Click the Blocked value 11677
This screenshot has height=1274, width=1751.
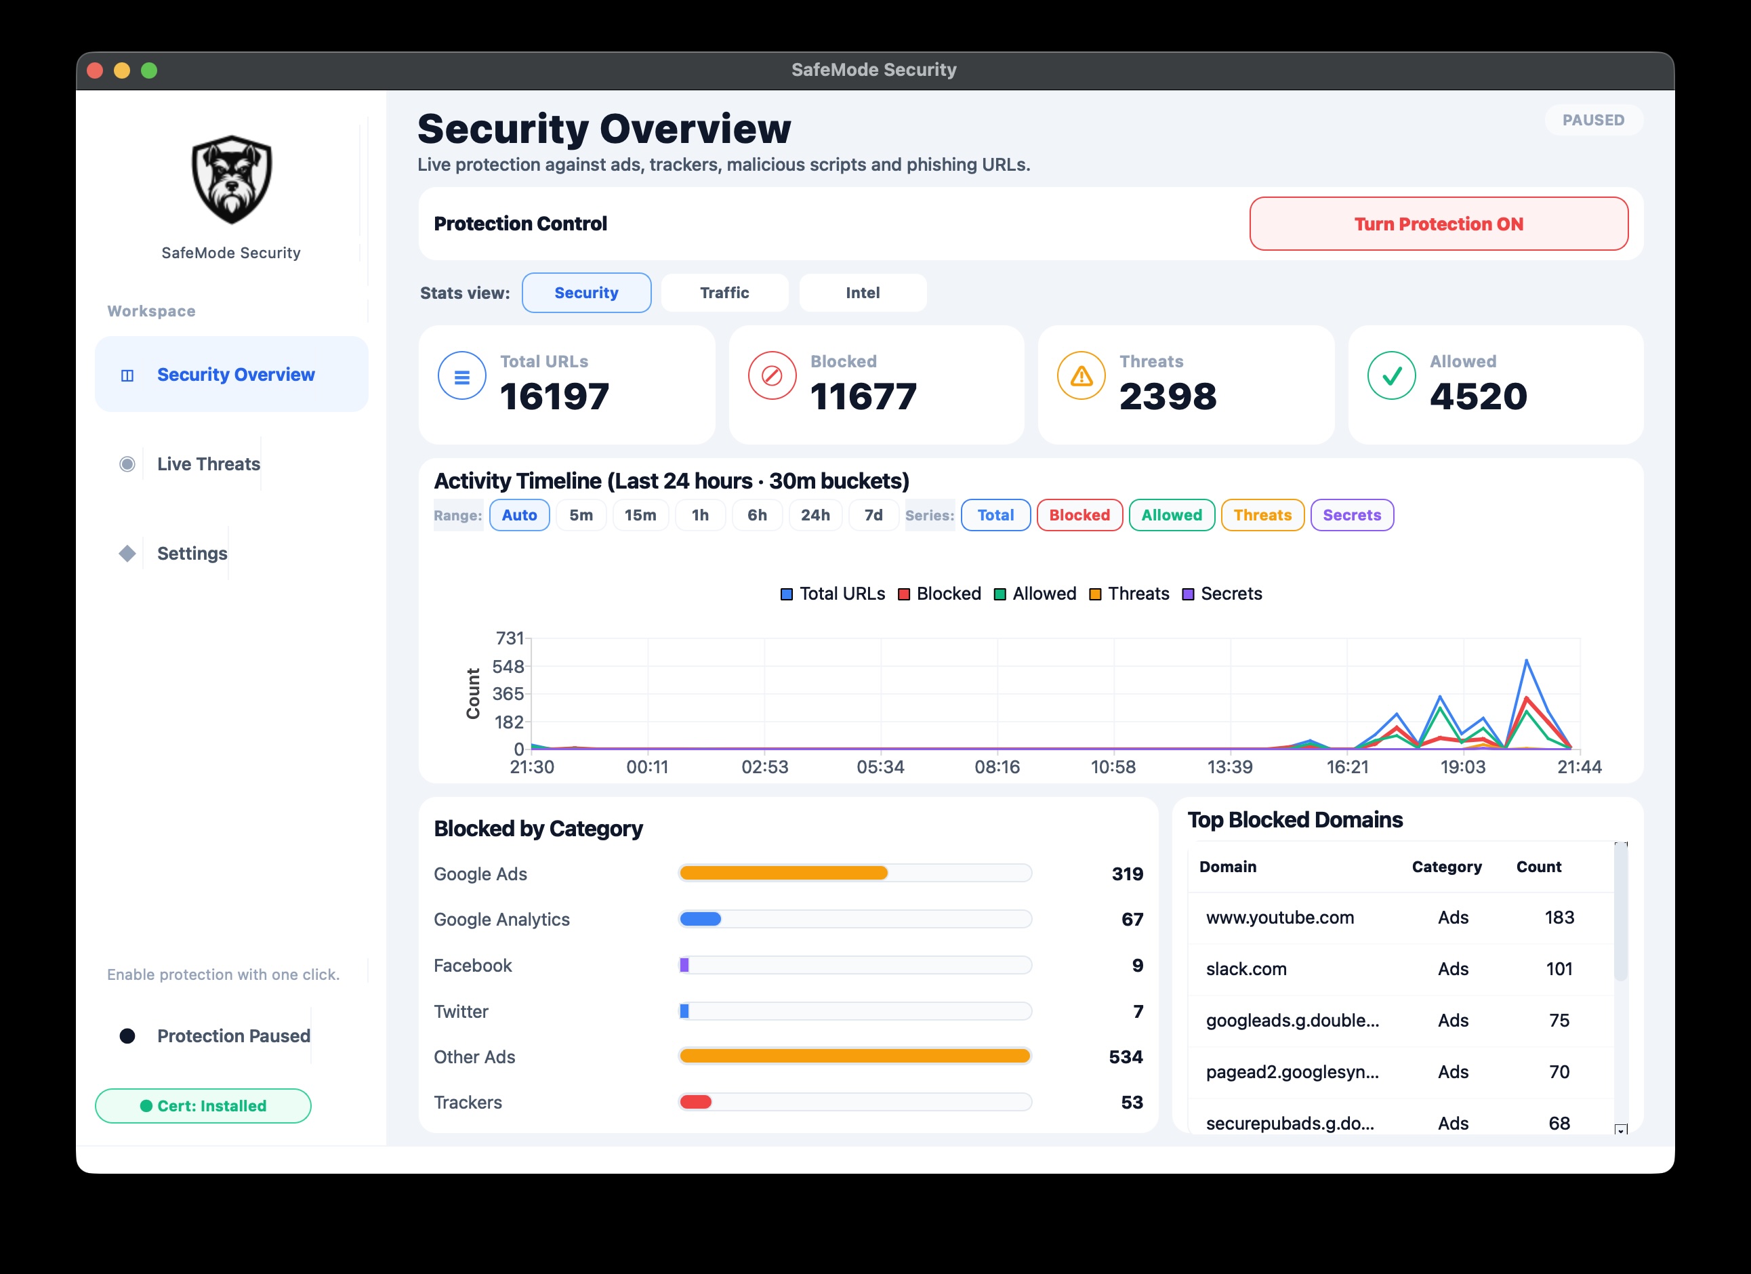click(x=863, y=396)
